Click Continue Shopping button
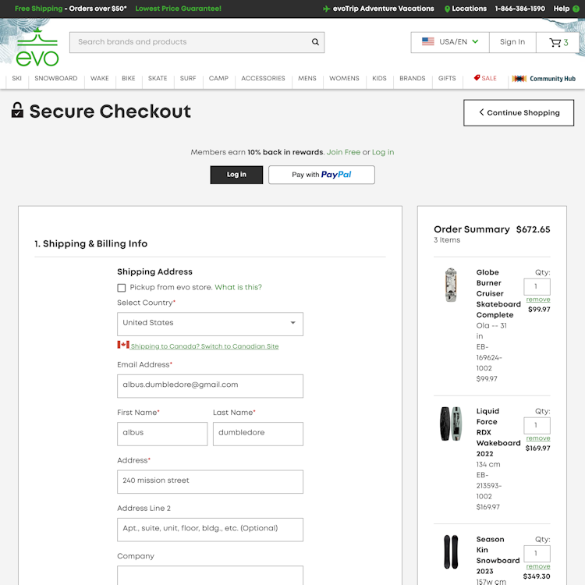The height and width of the screenshot is (585, 585). (519, 112)
